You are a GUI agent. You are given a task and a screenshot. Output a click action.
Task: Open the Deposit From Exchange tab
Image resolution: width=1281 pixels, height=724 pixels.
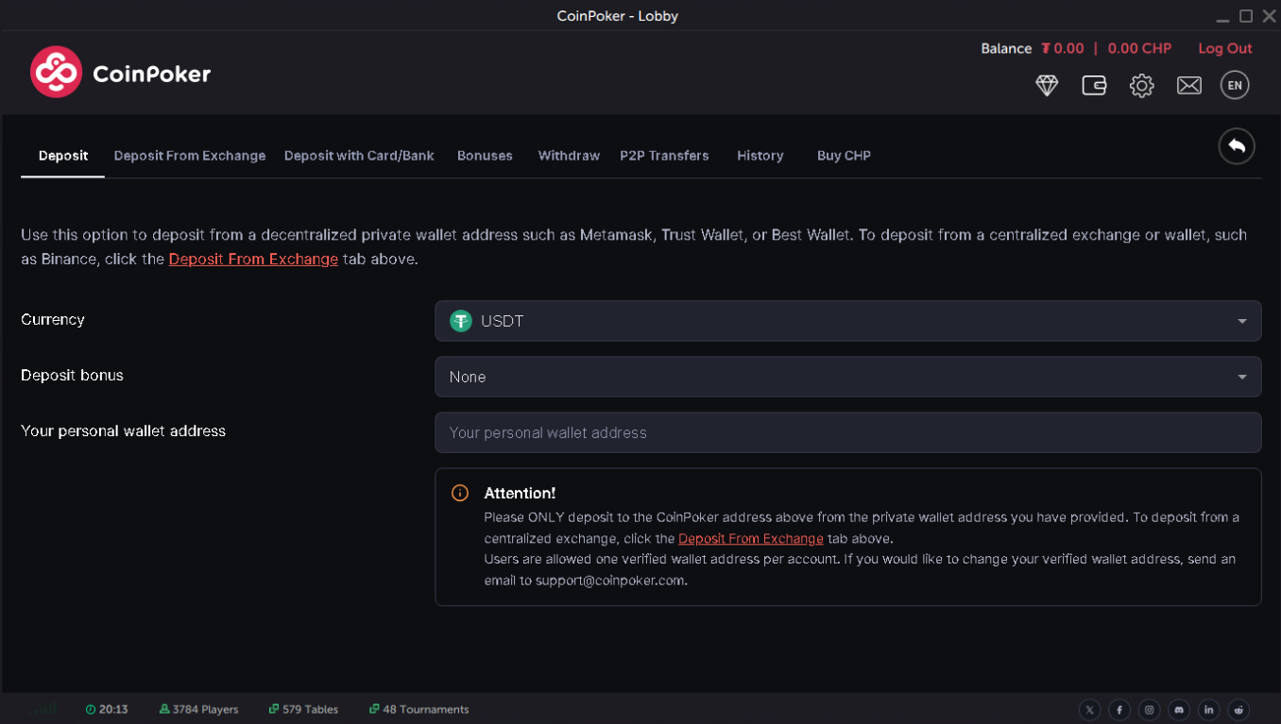(x=190, y=156)
